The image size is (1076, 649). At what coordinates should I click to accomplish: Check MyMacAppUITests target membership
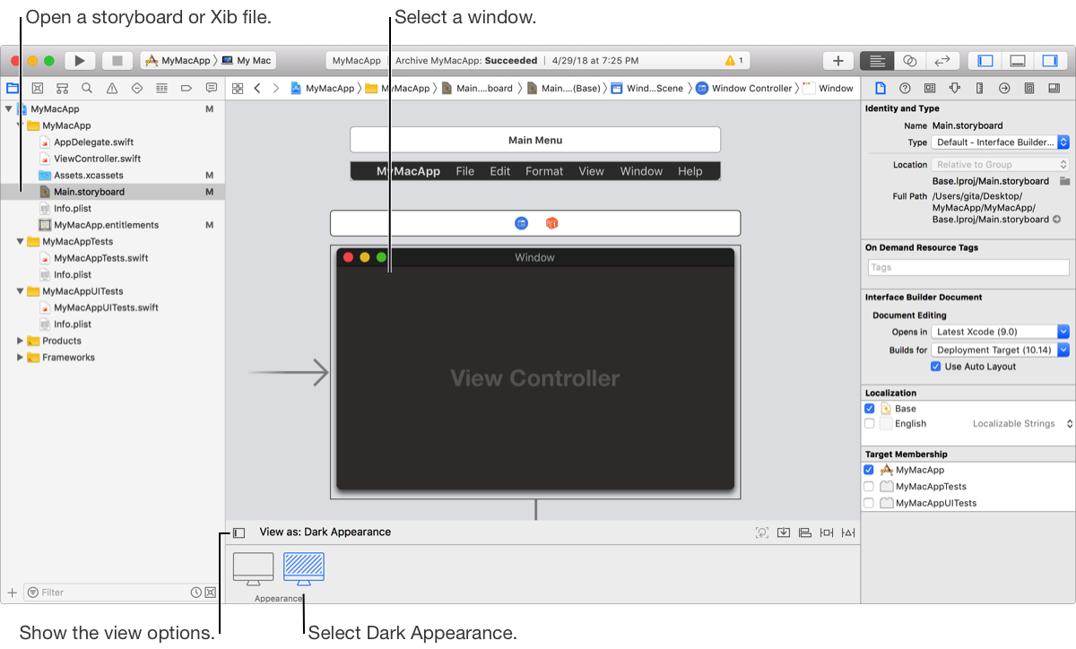click(x=869, y=503)
